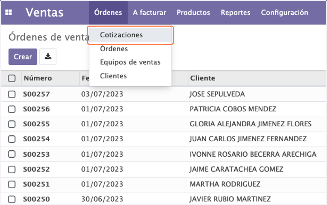Click date 30/06/2023 in S00250 row
This screenshot has height=205, width=327.
pyautogui.click(x=102, y=199)
